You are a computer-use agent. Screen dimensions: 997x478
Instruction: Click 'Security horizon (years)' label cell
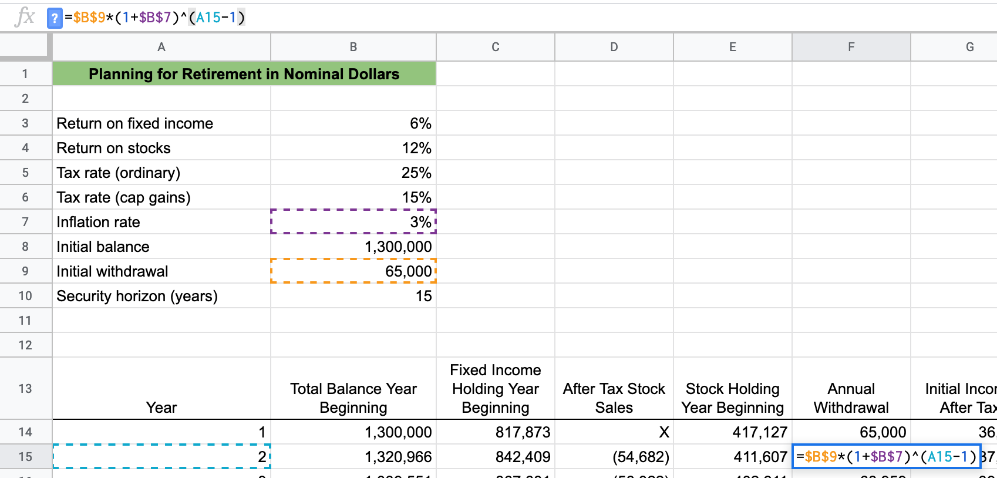(161, 296)
